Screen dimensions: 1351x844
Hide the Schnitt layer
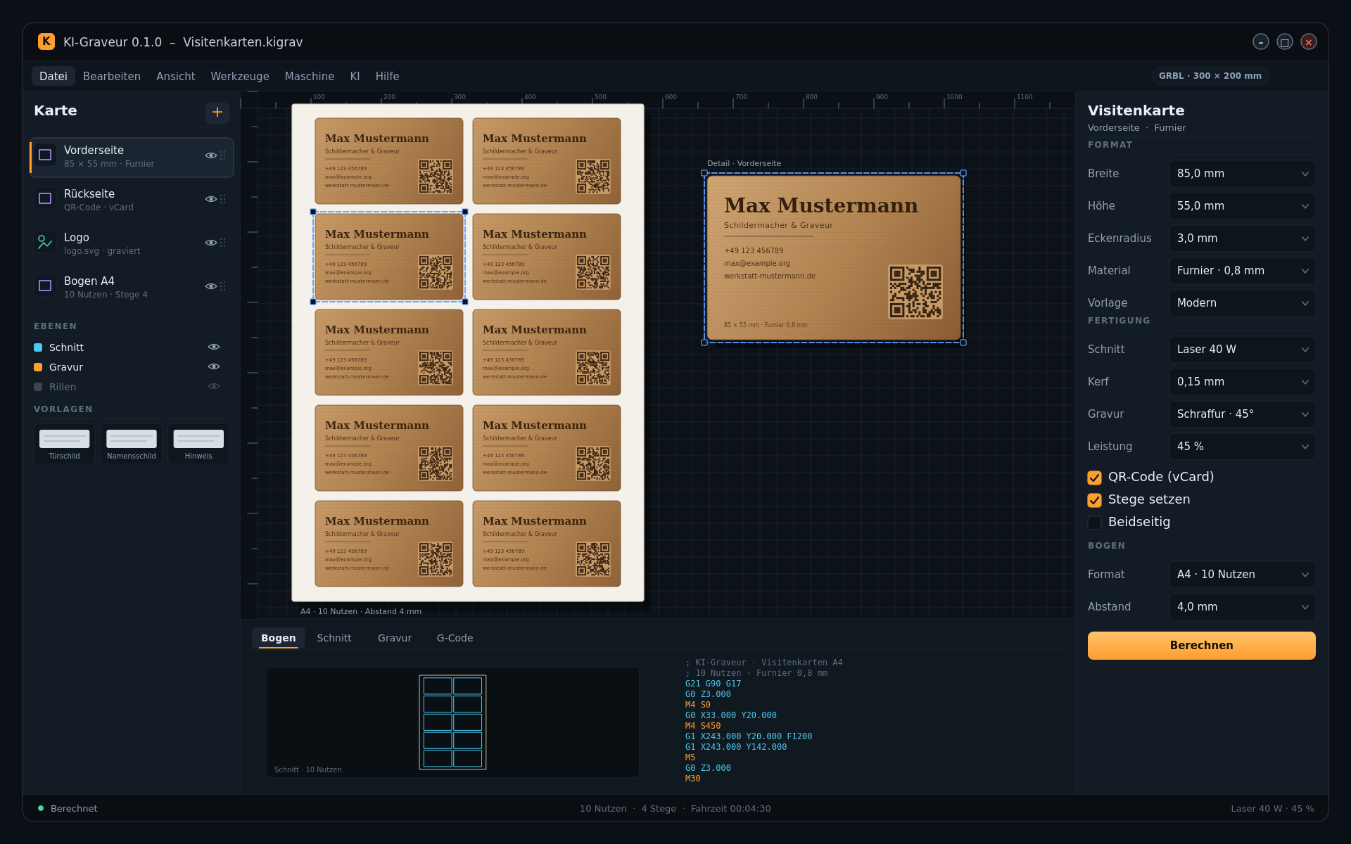point(214,347)
